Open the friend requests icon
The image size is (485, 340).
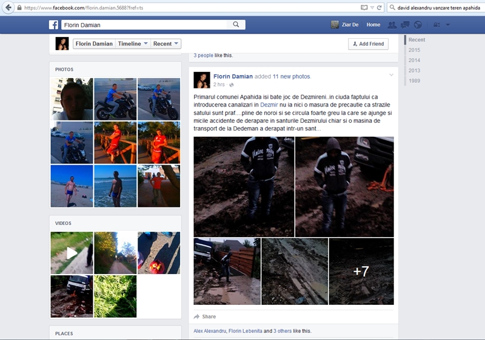pos(392,25)
